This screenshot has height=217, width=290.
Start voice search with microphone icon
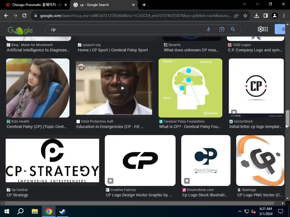coord(209,29)
